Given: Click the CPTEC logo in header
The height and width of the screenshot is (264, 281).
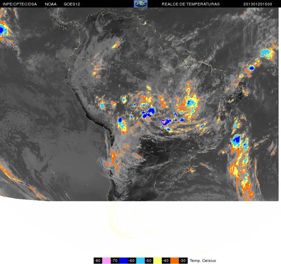Looking at the screenshot, I should [x=140, y=4].
